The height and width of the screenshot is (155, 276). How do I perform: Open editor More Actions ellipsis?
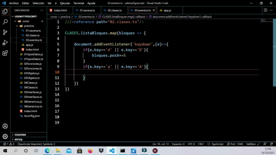click(271, 10)
